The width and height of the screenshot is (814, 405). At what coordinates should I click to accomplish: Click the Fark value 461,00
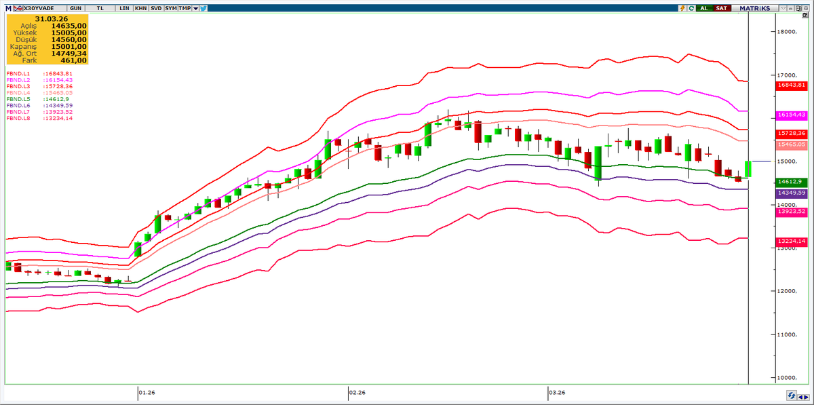(x=75, y=60)
